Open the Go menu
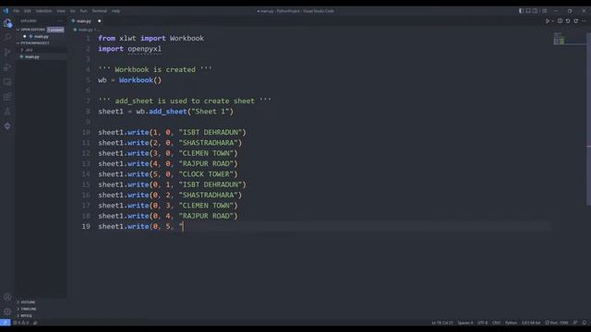Image resolution: width=591 pixels, height=332 pixels. tap(73, 11)
